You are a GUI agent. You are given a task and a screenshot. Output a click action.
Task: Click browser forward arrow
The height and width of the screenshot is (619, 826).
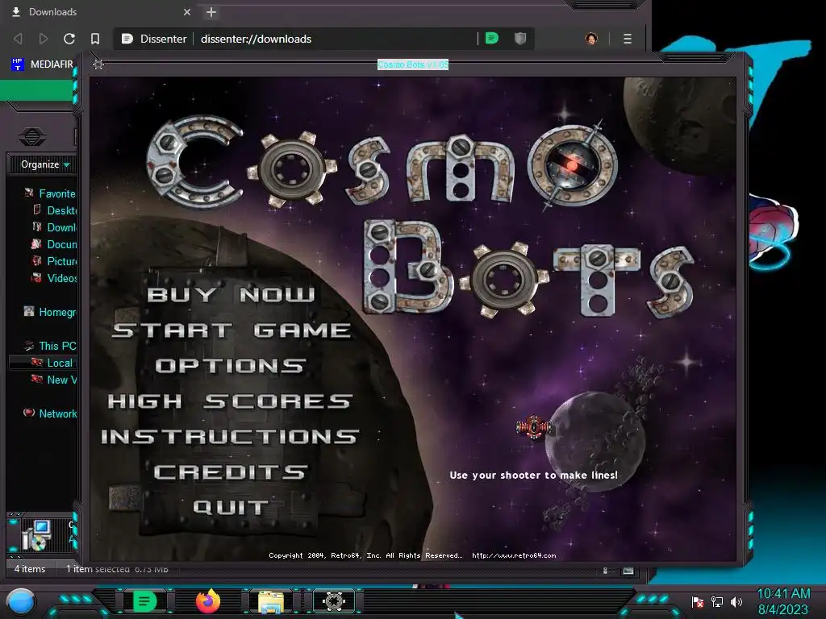[x=44, y=39]
